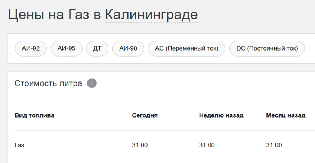The height and width of the screenshot is (163, 315).
Task: Show AC (Переменный ток) charging prices
Action: [186, 48]
